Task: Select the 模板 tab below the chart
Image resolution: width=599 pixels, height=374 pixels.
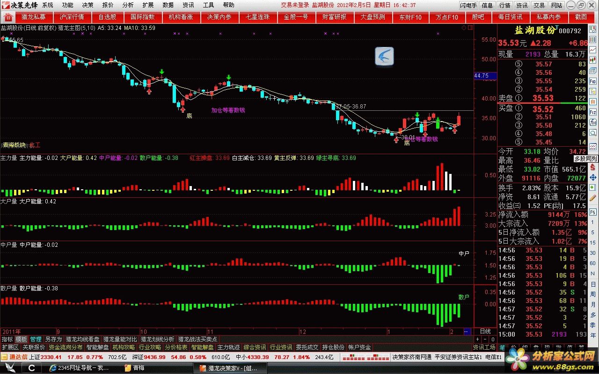Action: tap(22, 339)
